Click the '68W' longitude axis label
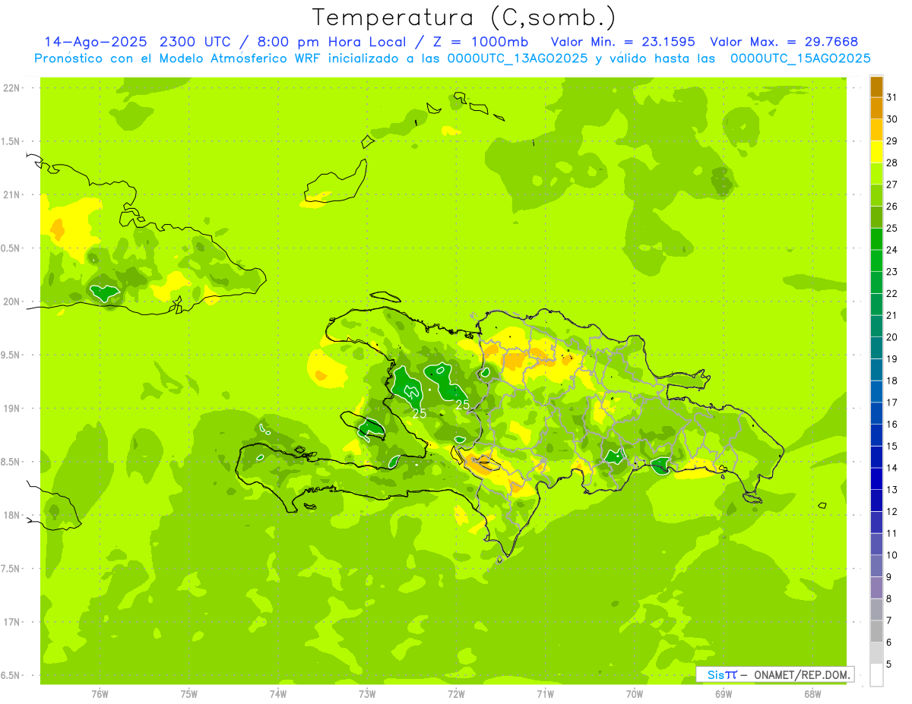Image resolution: width=912 pixels, height=704 pixels. (812, 694)
